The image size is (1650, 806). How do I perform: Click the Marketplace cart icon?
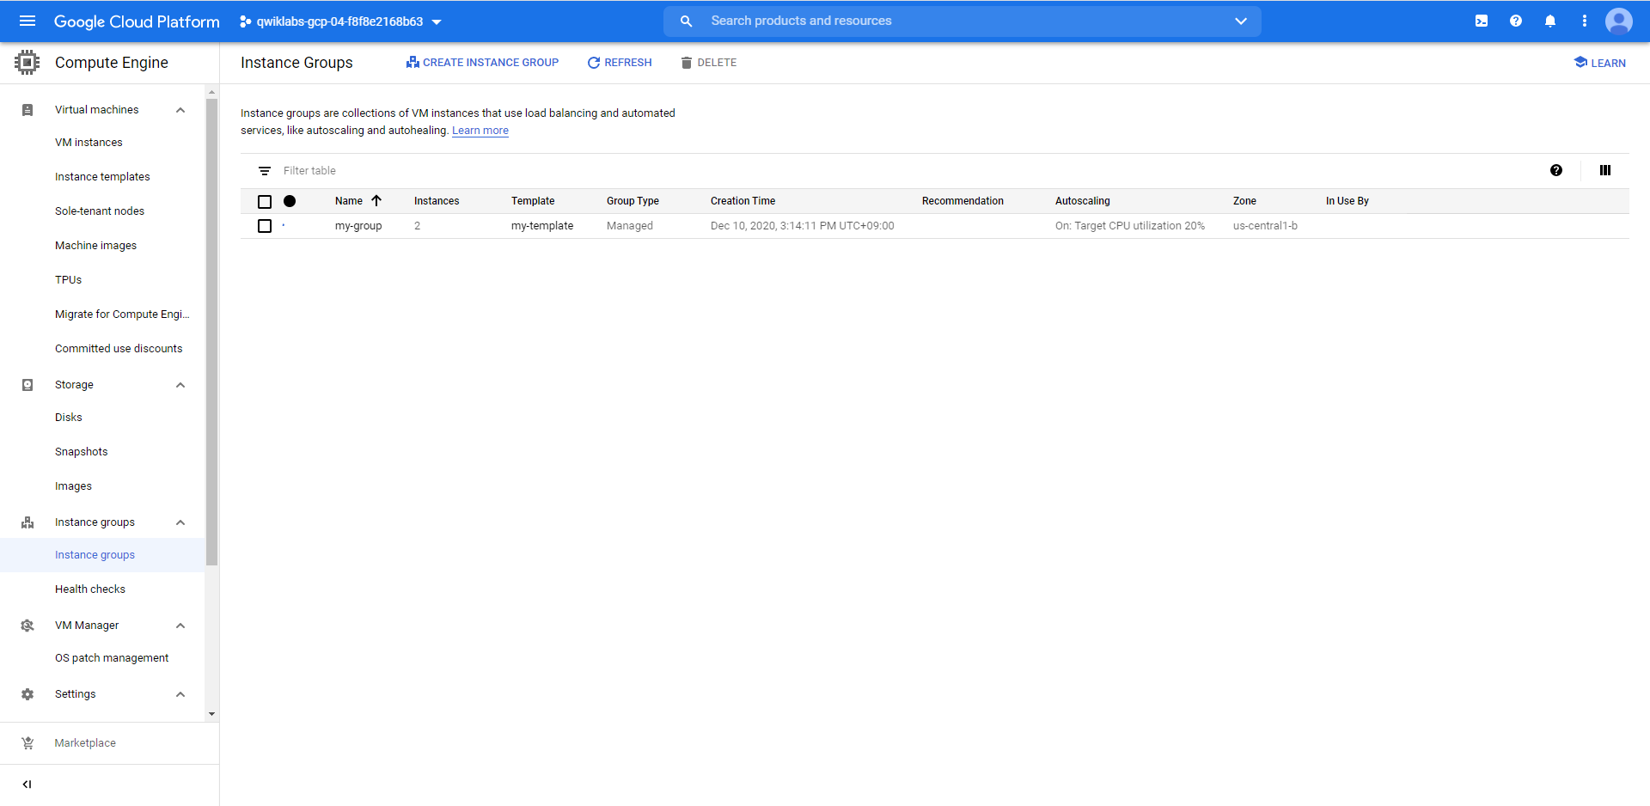(27, 743)
